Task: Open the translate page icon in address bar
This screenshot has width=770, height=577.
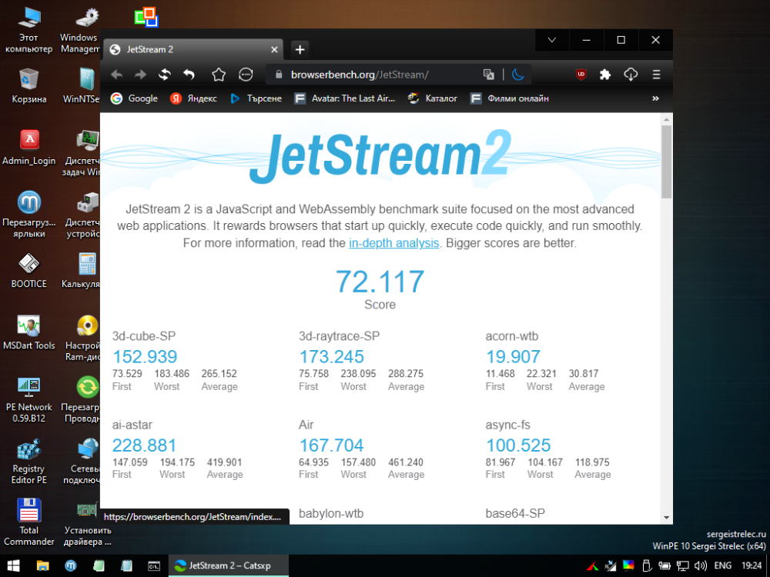Action: coord(489,75)
